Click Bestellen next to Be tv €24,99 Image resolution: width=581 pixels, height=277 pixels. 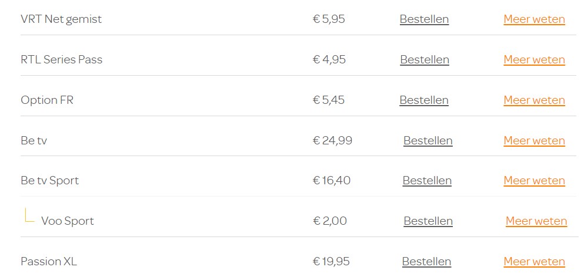pyautogui.click(x=428, y=140)
